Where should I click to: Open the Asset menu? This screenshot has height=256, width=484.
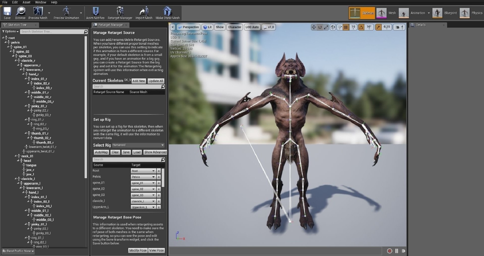point(26,2)
